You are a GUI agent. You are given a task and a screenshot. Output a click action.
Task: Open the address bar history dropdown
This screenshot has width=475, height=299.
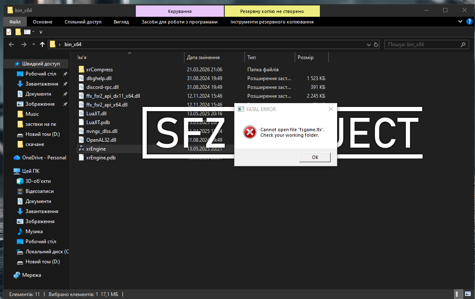coord(368,44)
